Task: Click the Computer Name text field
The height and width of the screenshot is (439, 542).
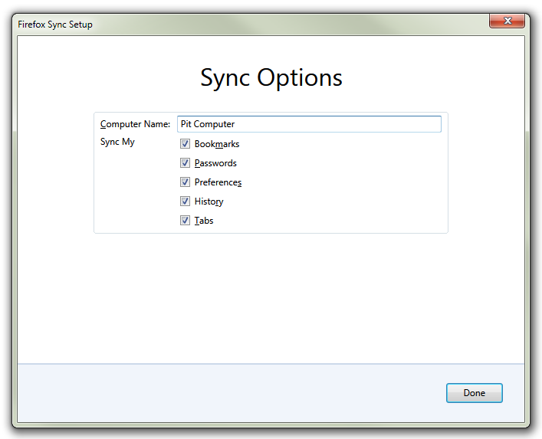Action: tap(309, 124)
